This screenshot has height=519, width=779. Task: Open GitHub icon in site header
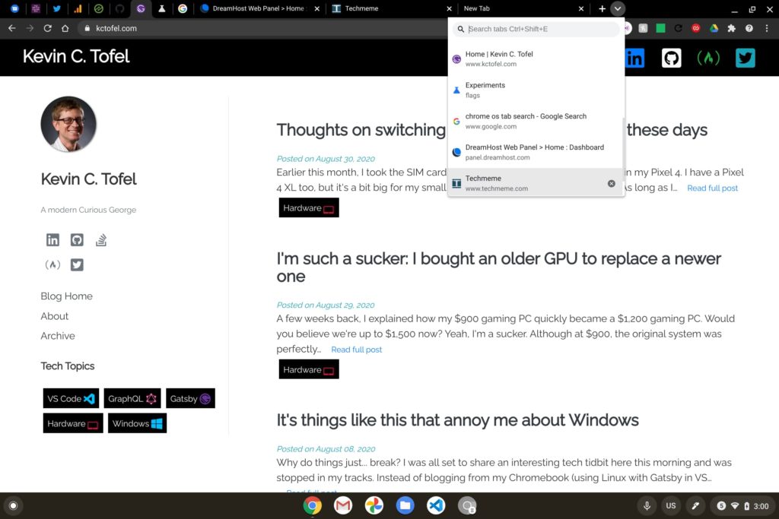click(x=671, y=58)
